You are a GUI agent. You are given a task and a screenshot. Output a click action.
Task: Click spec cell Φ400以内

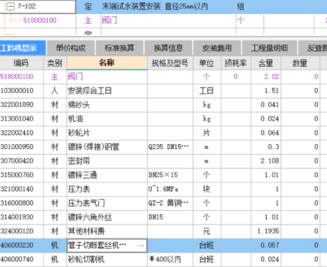click(170, 259)
